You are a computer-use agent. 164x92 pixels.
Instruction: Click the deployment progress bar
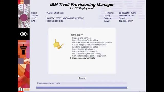[82, 88]
